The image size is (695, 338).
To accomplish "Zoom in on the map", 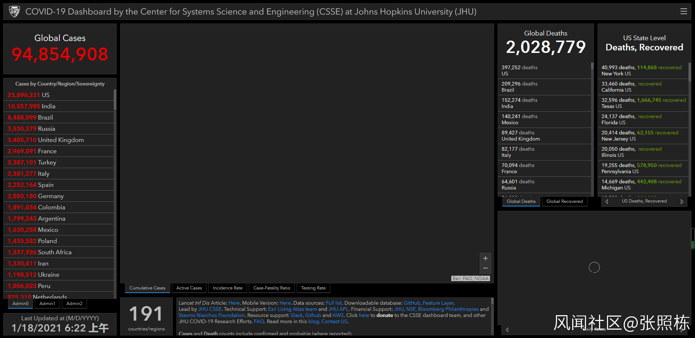I will click(x=485, y=258).
